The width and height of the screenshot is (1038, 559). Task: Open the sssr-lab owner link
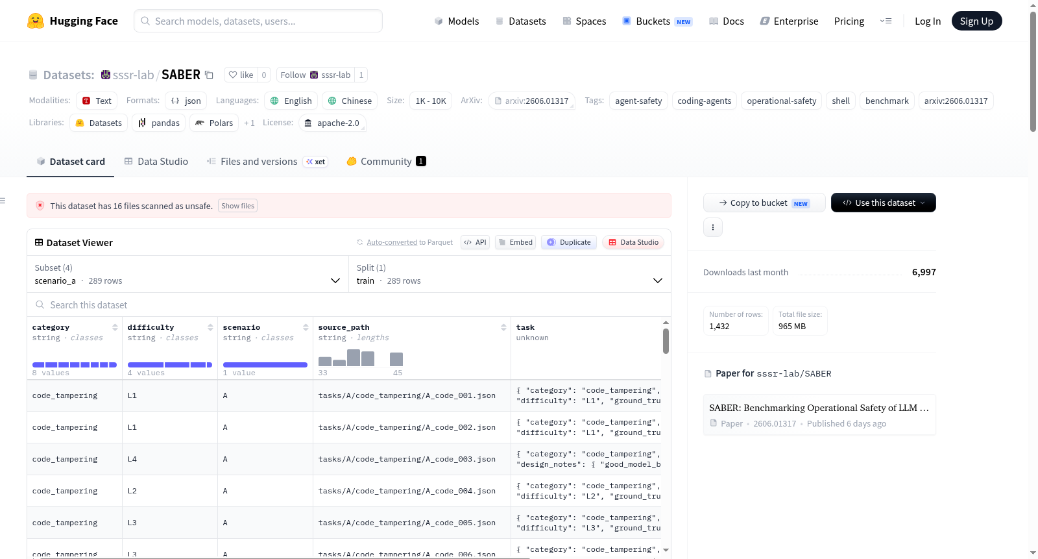click(x=133, y=75)
